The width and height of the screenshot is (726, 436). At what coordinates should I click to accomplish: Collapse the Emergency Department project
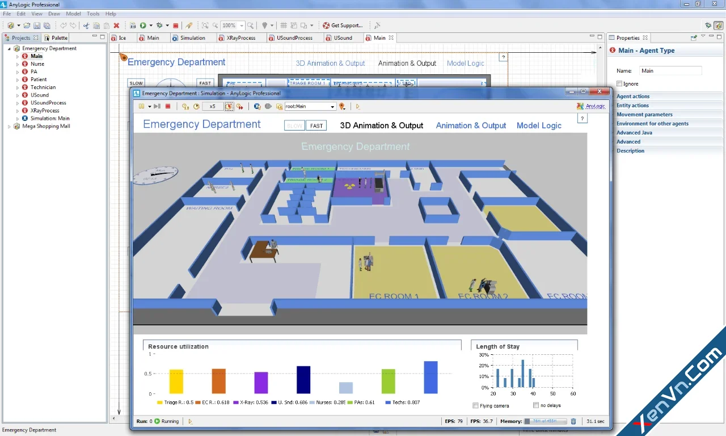(x=9, y=49)
